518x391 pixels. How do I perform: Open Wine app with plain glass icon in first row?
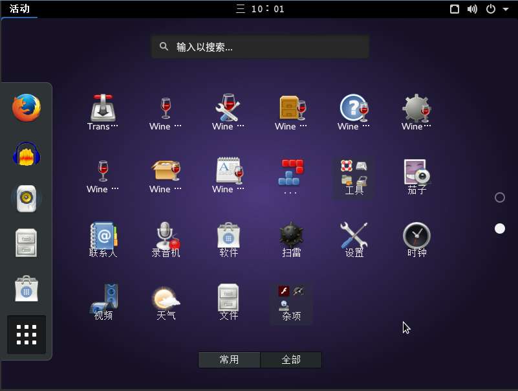166,113
